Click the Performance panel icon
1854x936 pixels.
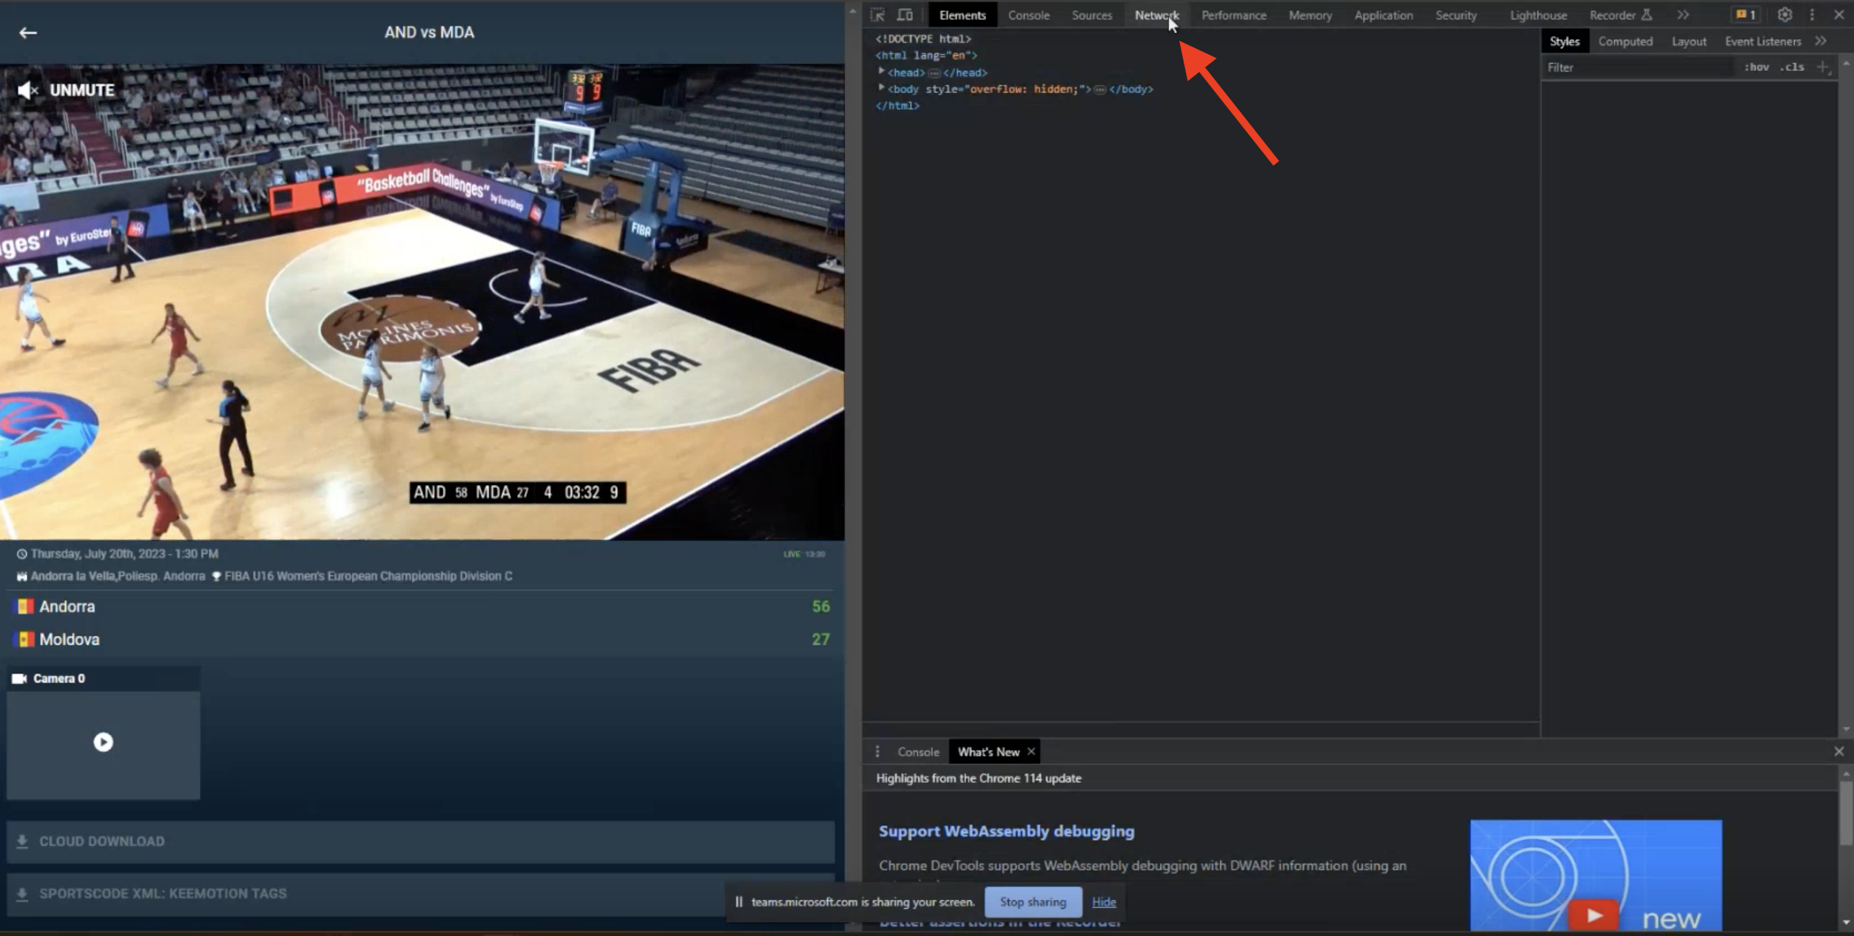[1233, 14]
